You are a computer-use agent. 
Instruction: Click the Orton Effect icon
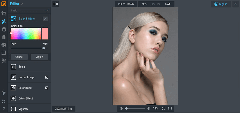(x=13, y=98)
